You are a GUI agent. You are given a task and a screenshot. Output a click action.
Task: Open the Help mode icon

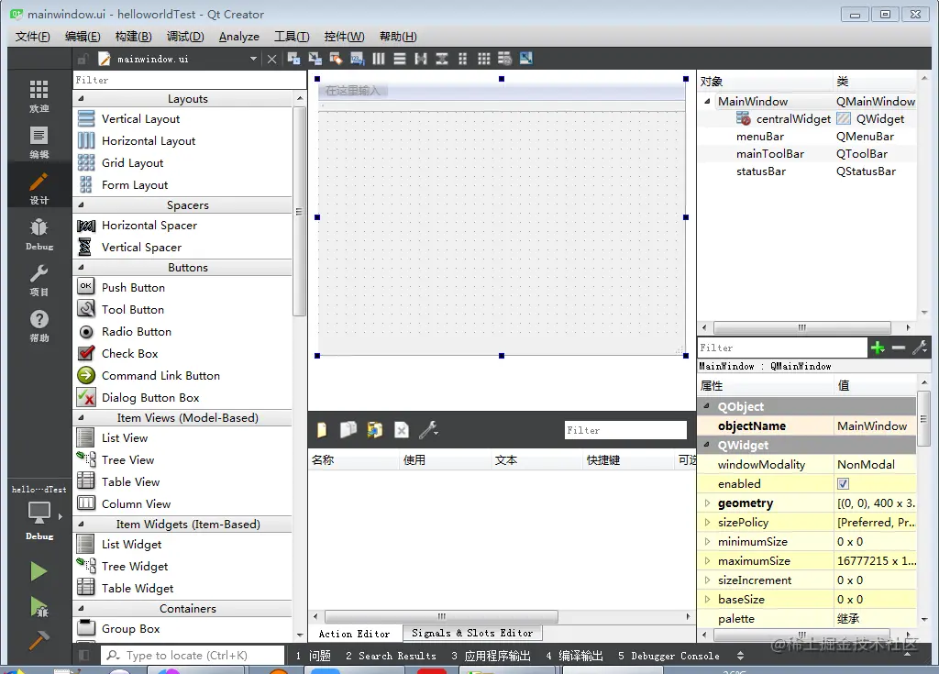[39, 326]
